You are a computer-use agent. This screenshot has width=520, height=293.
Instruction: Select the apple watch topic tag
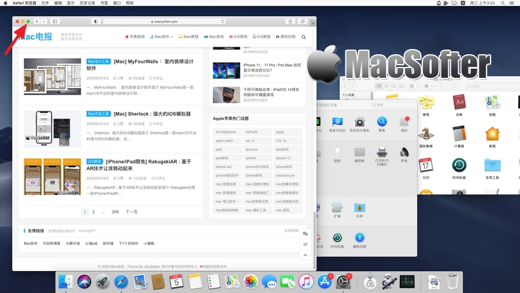pos(227,141)
